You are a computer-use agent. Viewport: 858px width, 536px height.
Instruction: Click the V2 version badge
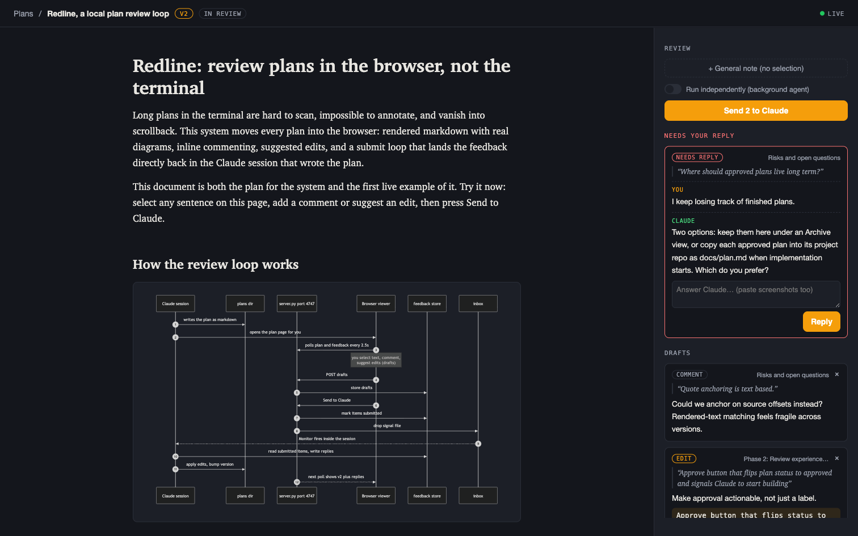coord(184,14)
